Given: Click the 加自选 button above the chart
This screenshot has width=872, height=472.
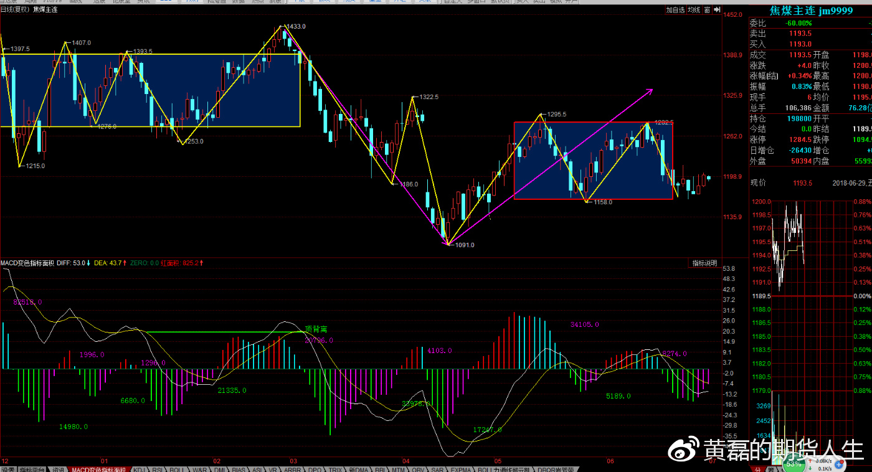Looking at the screenshot, I should (675, 10).
